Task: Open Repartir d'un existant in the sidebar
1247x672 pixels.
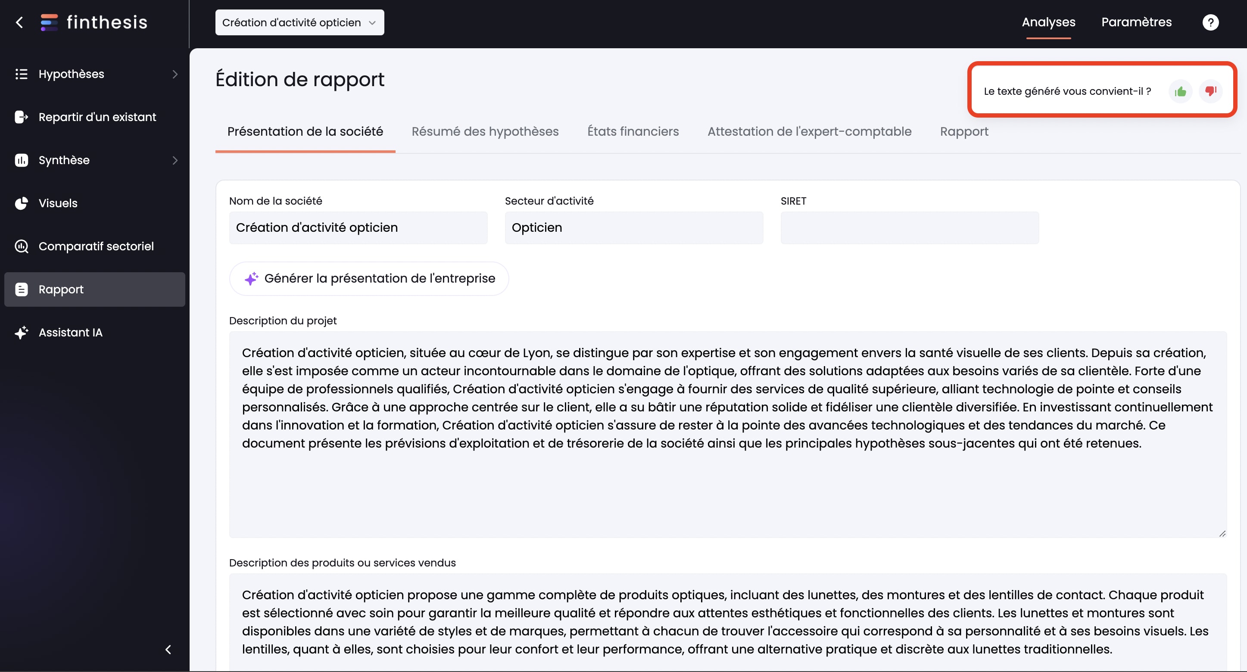Action: tap(95, 117)
